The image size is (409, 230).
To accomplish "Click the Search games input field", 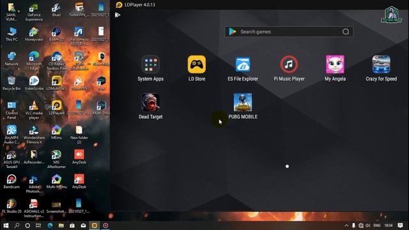I will coord(289,32).
